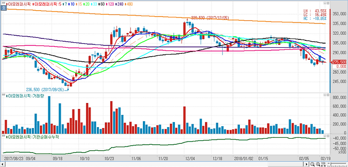Click the 아모레퍼시픽:기관순매수누적 legend
The image size is (348, 167).
pos(32,137)
